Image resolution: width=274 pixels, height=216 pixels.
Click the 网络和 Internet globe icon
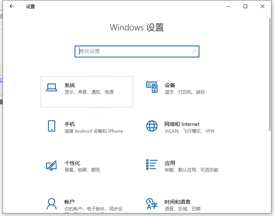click(152, 126)
